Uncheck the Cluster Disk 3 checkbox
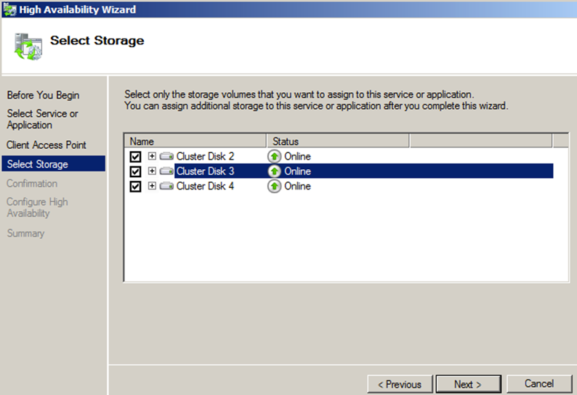577x395 pixels. (x=135, y=171)
